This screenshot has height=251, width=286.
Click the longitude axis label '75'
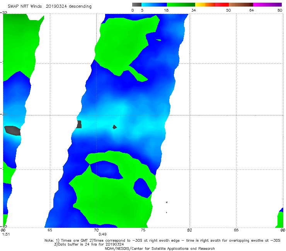pos(143,230)
